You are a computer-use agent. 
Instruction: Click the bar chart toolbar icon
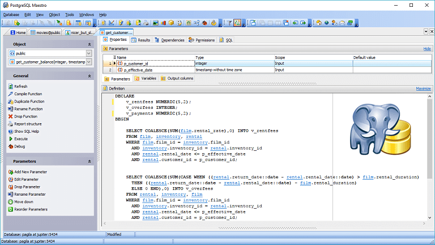pyautogui.click(x=163, y=23)
